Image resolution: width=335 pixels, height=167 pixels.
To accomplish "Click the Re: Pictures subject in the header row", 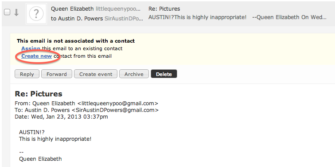I will click(164, 9).
